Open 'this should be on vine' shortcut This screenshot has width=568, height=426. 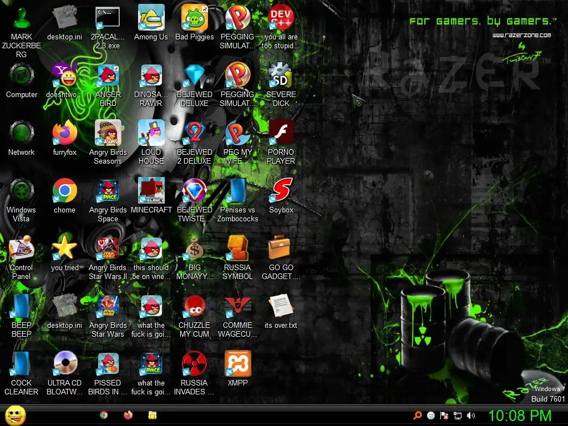pos(151,248)
